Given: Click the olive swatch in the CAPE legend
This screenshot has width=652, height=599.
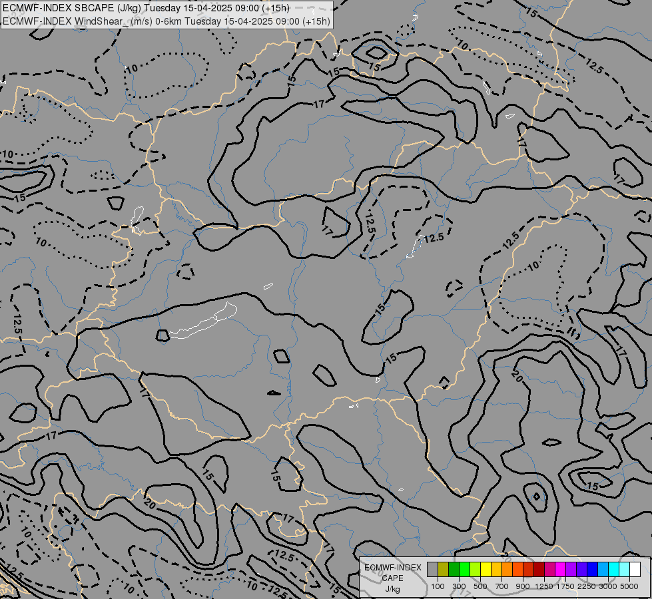Looking at the screenshot, I should pos(444,570).
